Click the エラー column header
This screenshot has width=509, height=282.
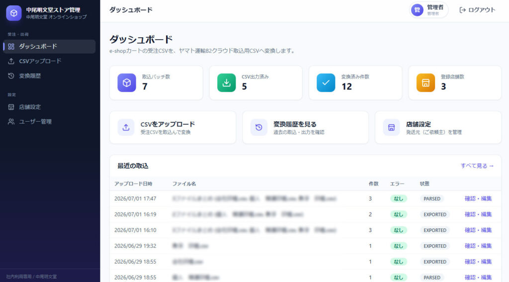tap(397, 184)
